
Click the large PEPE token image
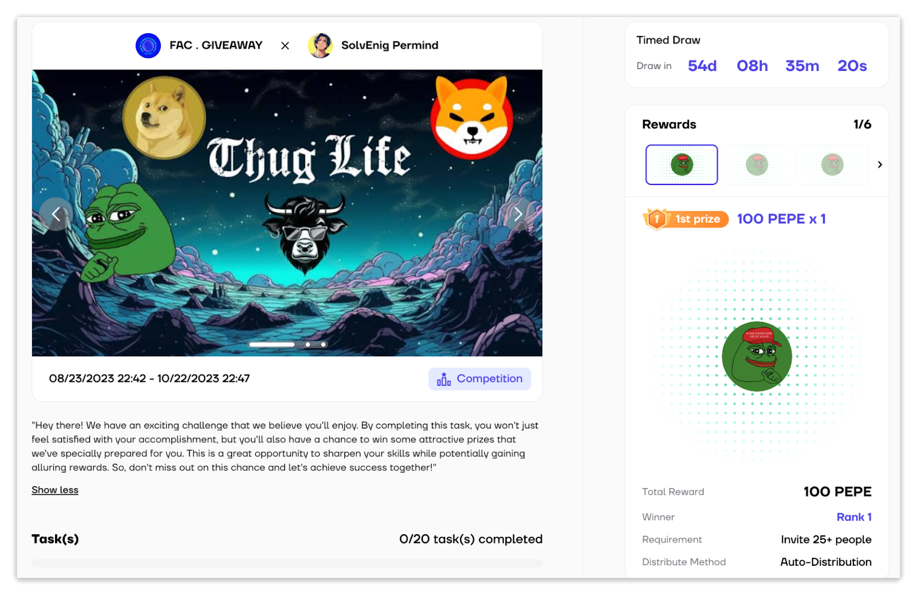coord(757,356)
